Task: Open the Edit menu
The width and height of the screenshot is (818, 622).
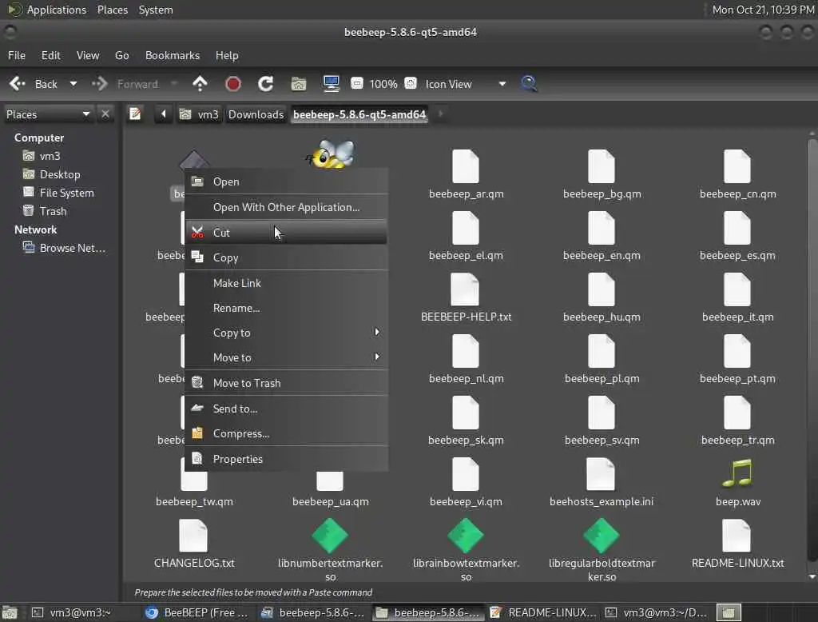Action: tap(50, 55)
